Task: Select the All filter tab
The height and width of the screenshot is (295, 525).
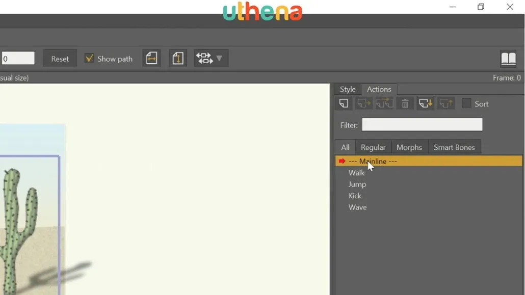Action: (345, 147)
